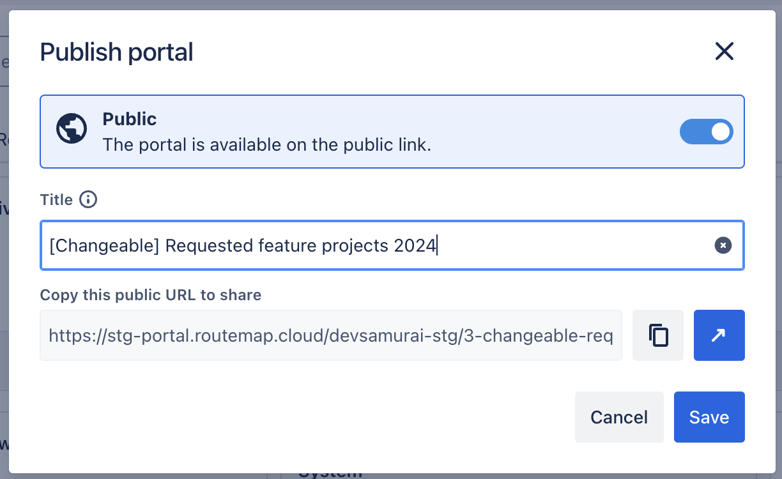
Task: Toggle off the Public portal switch
Action: (x=706, y=132)
